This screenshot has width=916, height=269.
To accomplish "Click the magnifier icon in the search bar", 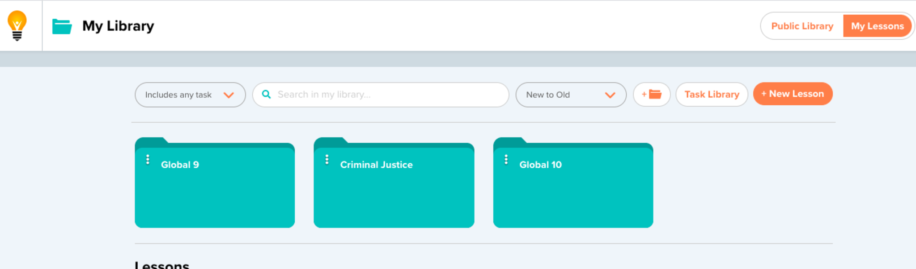I will (x=266, y=95).
